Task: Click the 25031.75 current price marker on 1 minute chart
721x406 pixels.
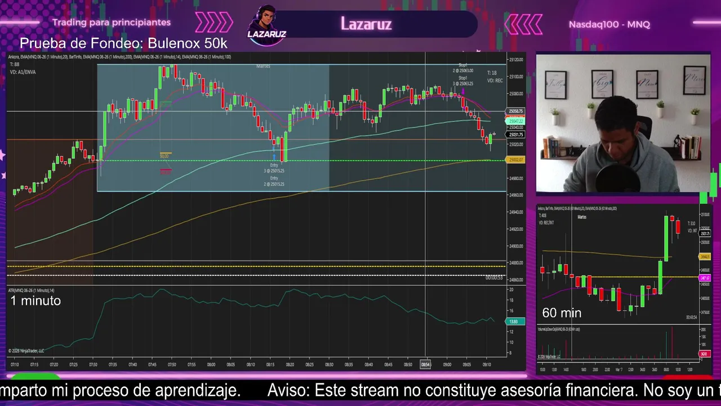Action: (x=515, y=135)
